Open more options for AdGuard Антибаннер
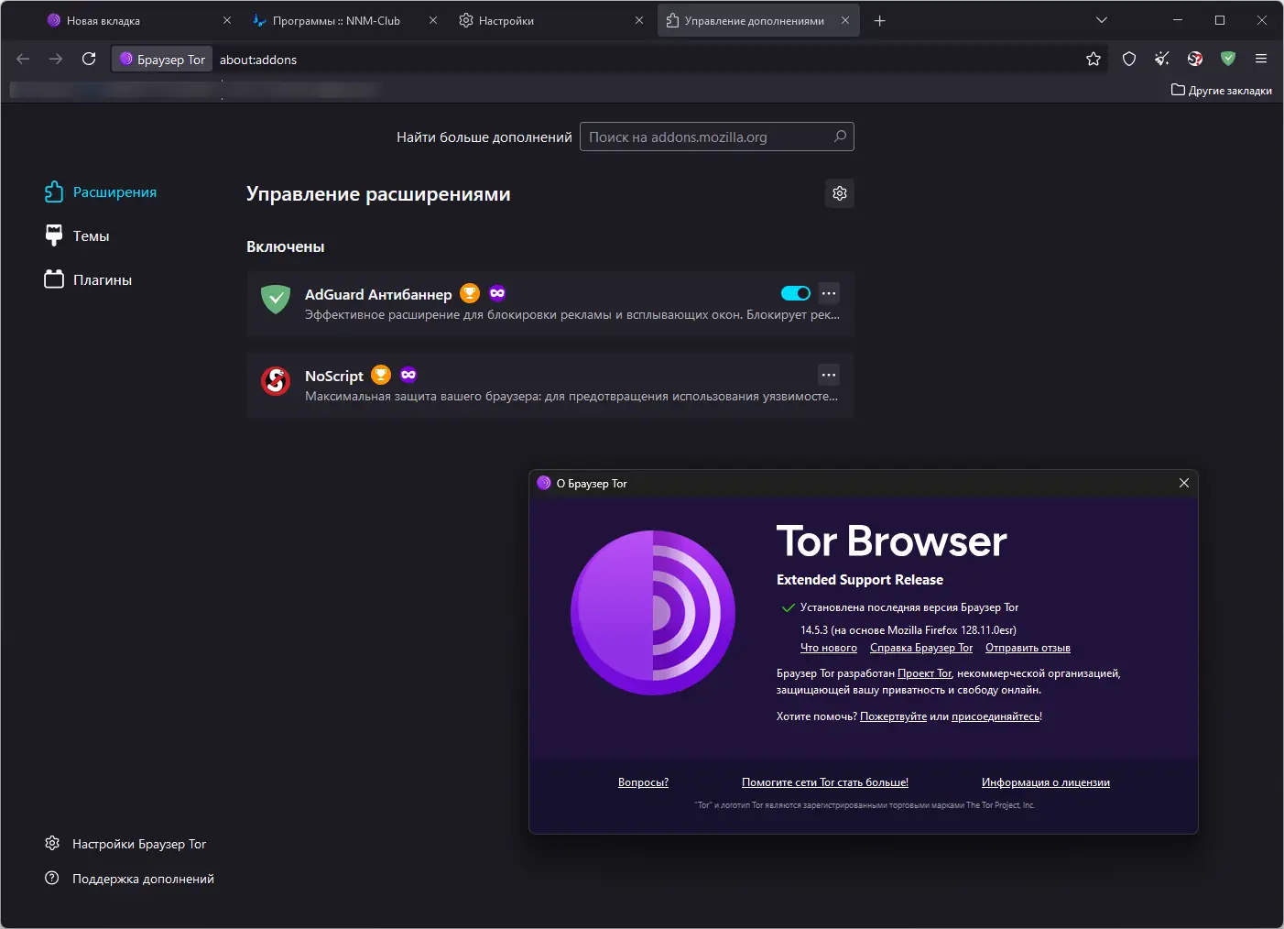This screenshot has height=929, width=1284. coord(829,293)
